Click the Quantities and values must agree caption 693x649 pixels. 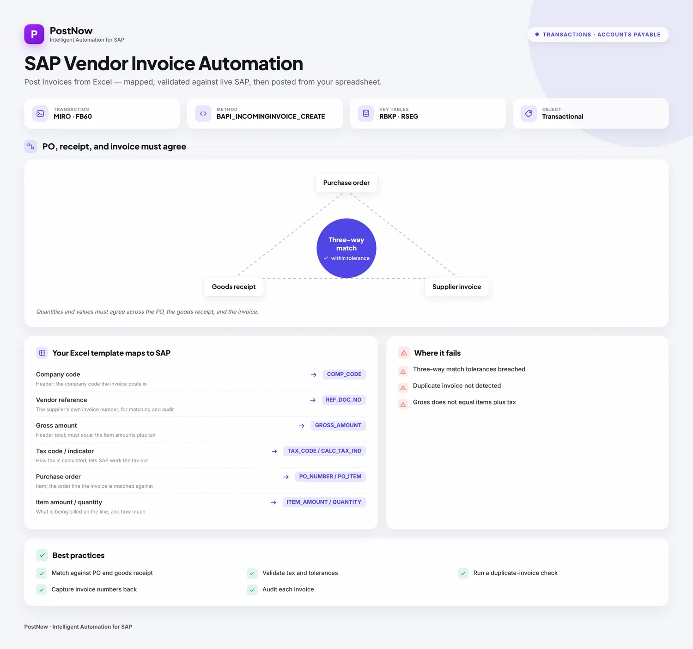click(147, 312)
